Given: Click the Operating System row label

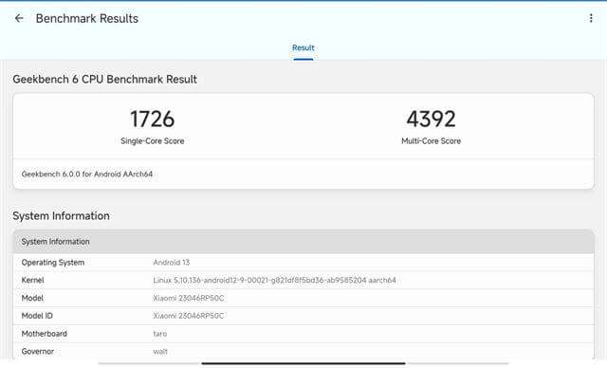Looking at the screenshot, I should (x=53, y=263).
